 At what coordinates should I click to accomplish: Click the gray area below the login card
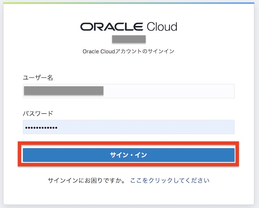tap(129, 206)
